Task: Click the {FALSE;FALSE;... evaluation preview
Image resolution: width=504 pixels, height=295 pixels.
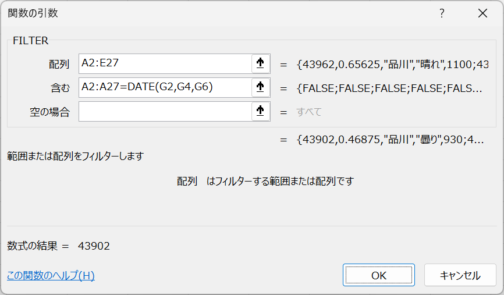Action: (x=389, y=88)
